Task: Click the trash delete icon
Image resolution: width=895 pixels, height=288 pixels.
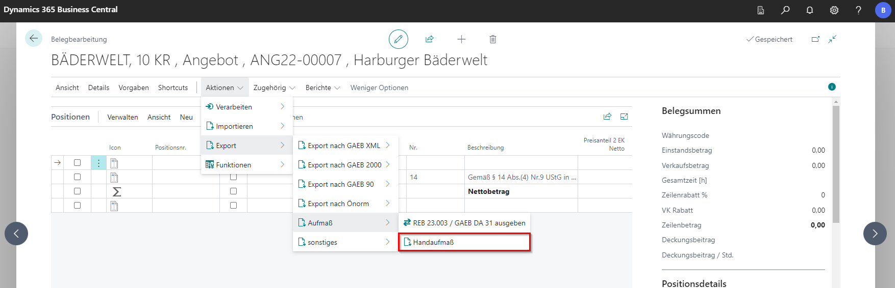Action: pyautogui.click(x=492, y=39)
